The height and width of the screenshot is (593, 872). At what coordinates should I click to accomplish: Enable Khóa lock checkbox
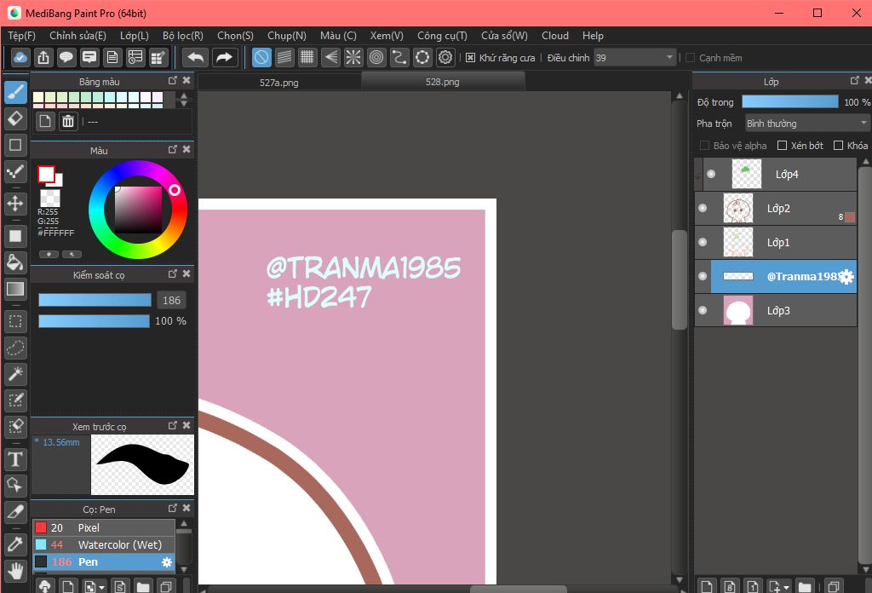(838, 145)
